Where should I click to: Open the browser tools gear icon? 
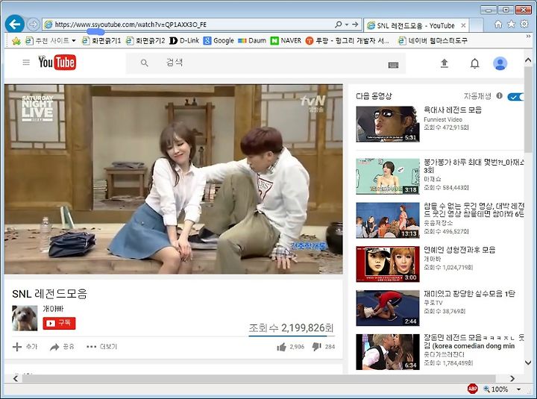point(524,25)
